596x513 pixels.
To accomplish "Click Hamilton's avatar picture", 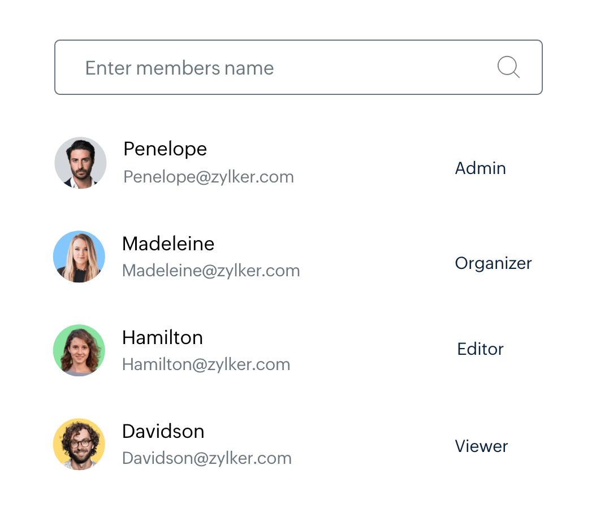I will [79, 350].
